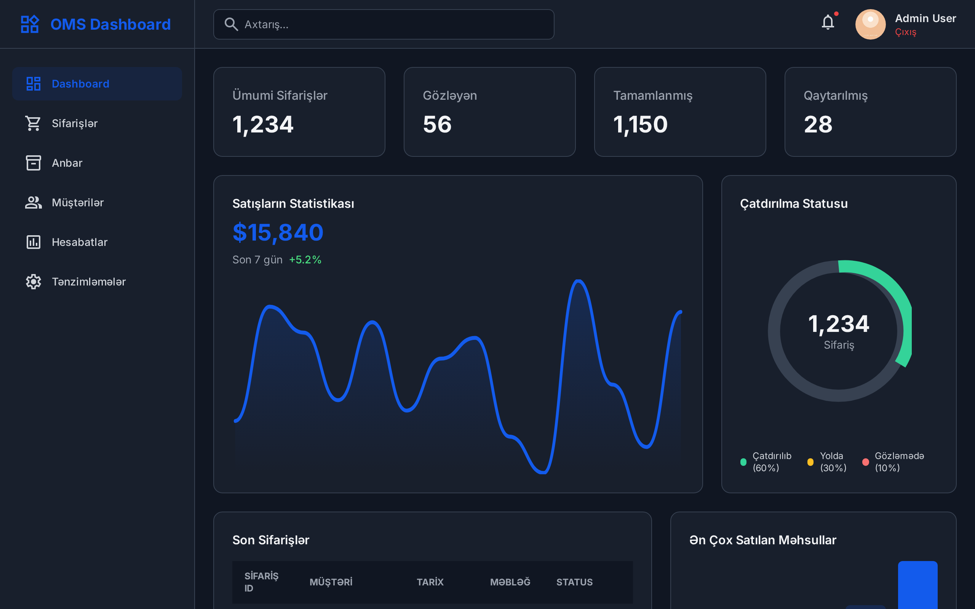Focus the Axtarış search field
The height and width of the screenshot is (609, 975).
395,24
